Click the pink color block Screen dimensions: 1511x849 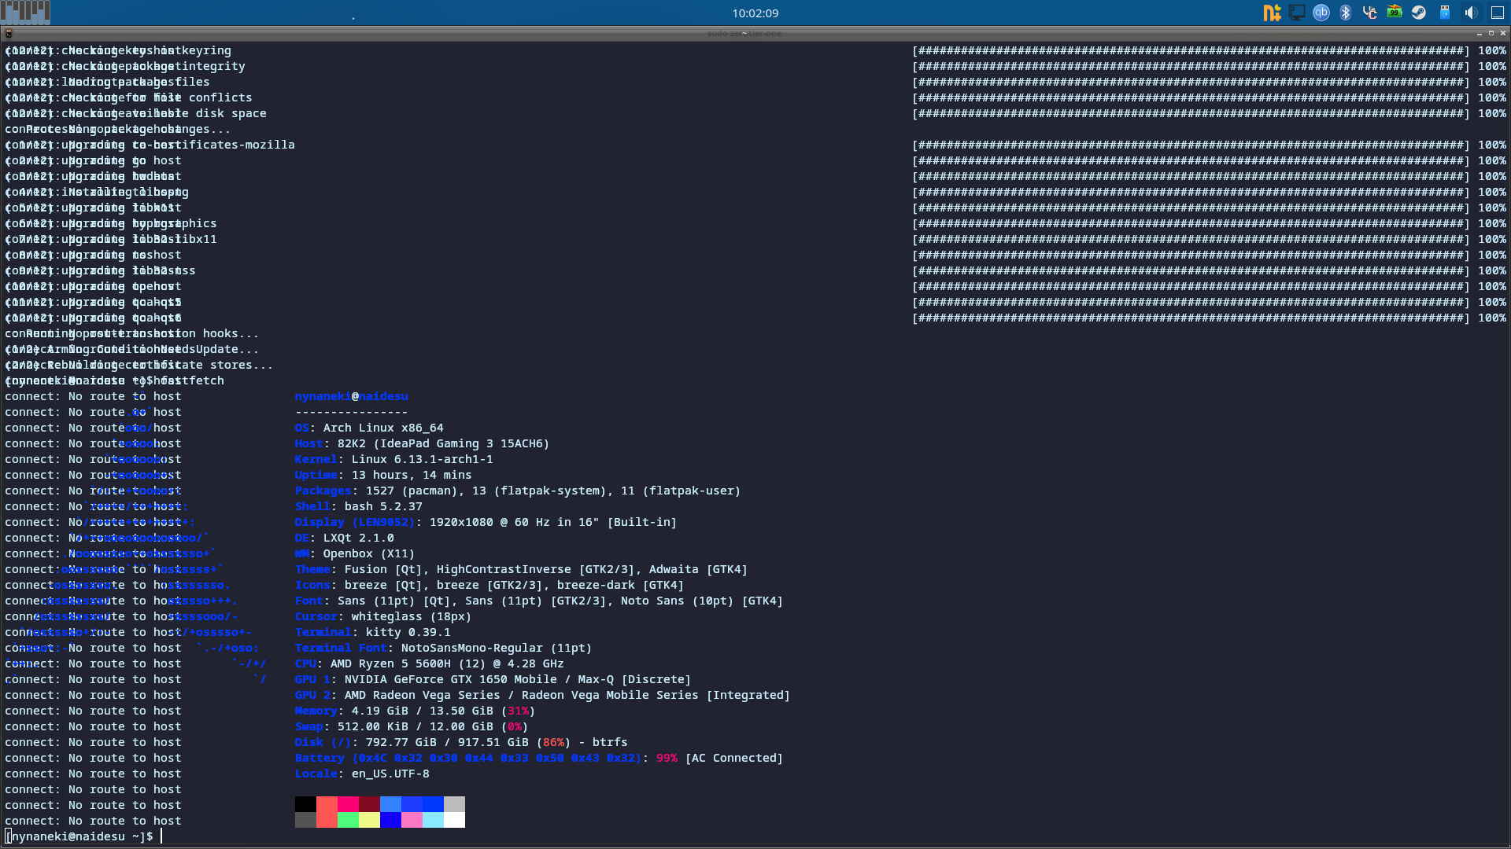(412, 820)
